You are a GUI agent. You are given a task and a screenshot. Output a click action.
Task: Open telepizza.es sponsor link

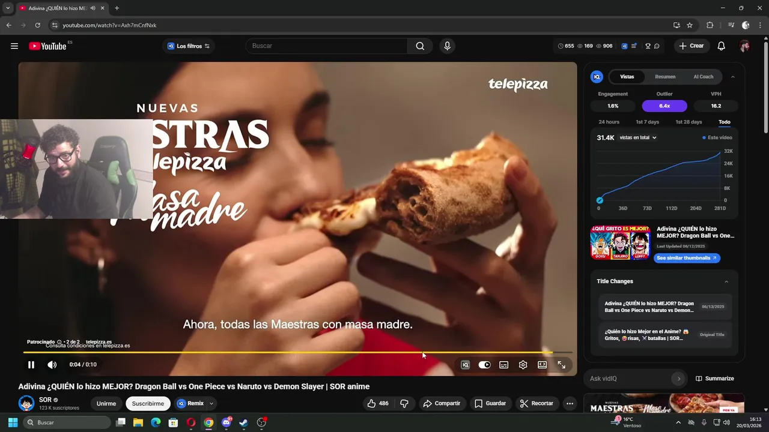coord(99,342)
